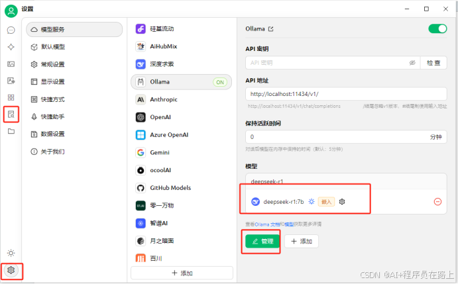This screenshot has height=284, width=458.
Task: Select 快捷助手 settings menu item
Action: [x=74, y=117]
